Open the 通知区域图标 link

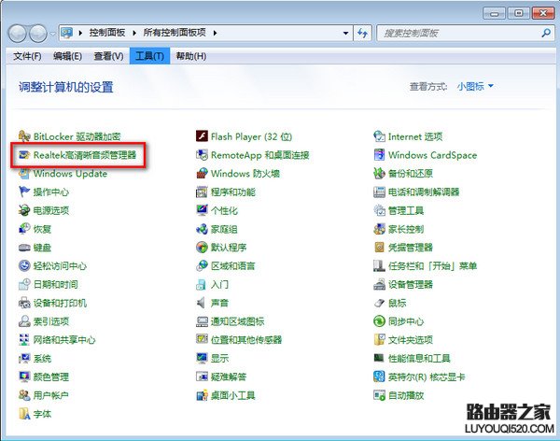(x=237, y=321)
